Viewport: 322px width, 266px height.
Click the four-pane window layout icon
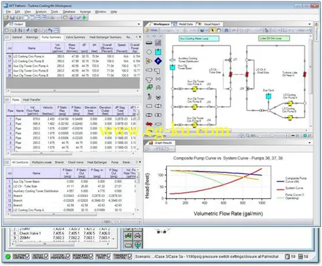click(x=44, y=18)
